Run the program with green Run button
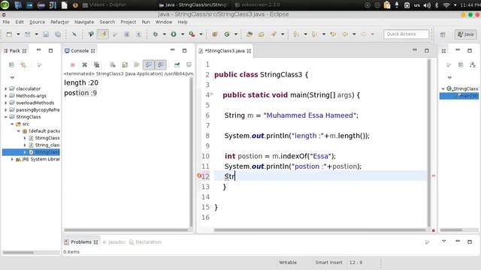The height and width of the screenshot is (270, 481). coord(174,34)
